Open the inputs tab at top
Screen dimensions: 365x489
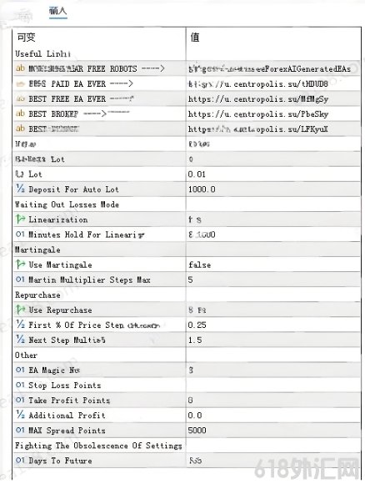coord(58,11)
